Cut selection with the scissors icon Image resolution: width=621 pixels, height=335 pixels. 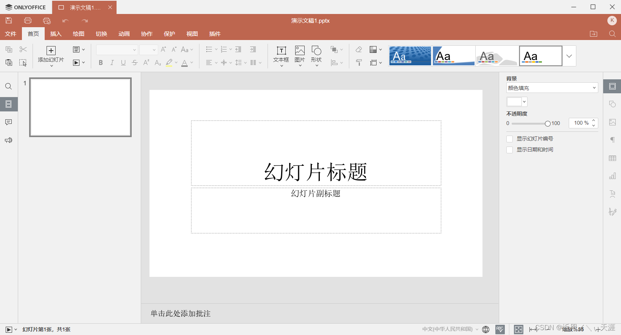pyautogui.click(x=23, y=49)
